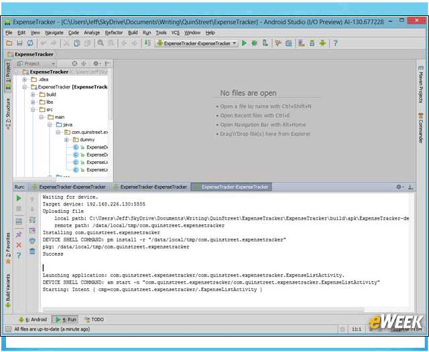Viewport: 429px width, 352px height.
Task: Expand the libs folder node
Action: 33,102
